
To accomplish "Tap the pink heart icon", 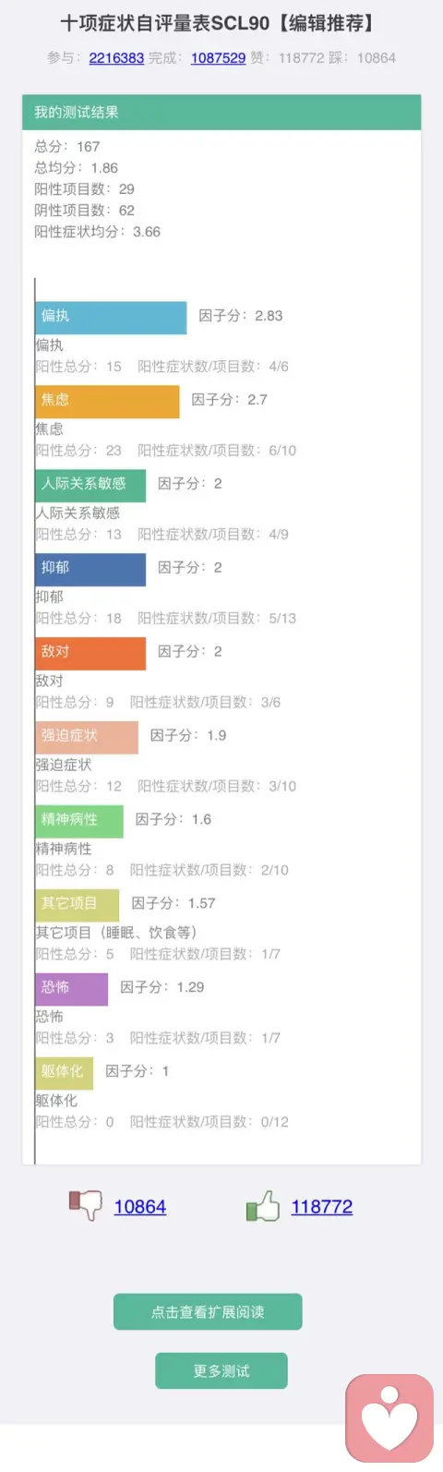I will tap(389, 1418).
